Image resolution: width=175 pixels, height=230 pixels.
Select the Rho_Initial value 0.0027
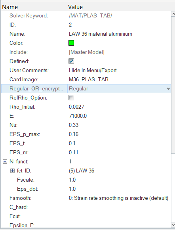coord(76,107)
